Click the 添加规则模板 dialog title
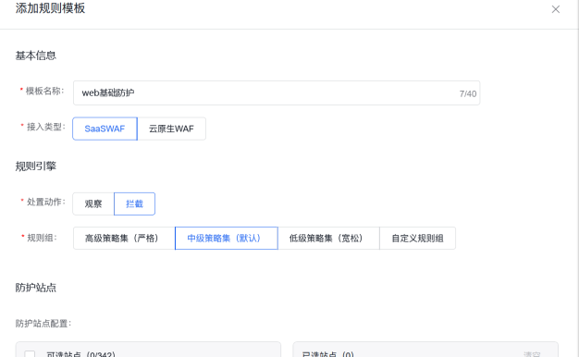Screen dimensions: 579x357 (50, 8)
